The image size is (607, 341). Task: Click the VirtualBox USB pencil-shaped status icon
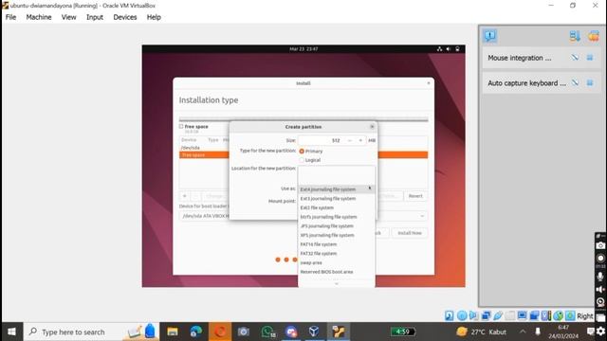pos(498,315)
